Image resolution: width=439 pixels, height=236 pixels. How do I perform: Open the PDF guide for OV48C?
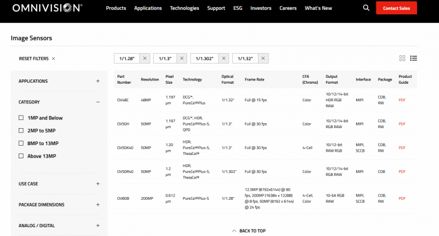coord(402,100)
